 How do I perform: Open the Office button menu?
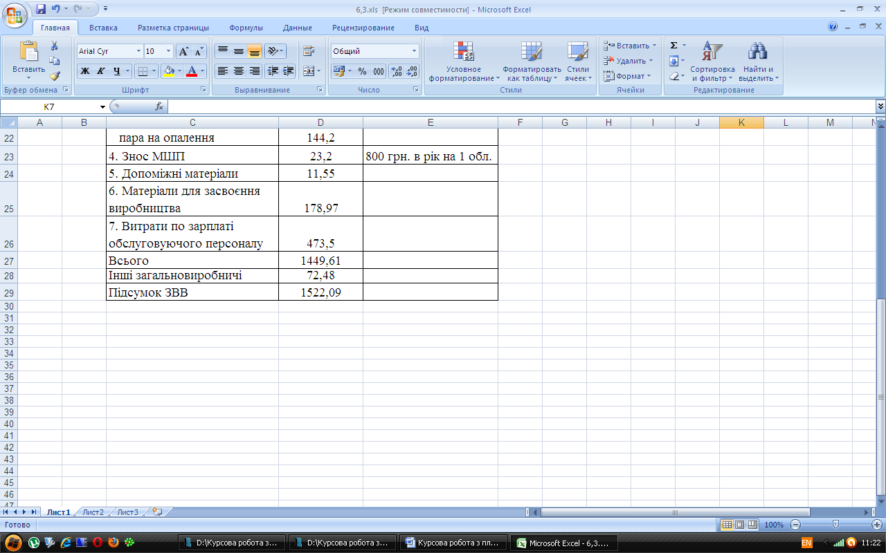15,14
